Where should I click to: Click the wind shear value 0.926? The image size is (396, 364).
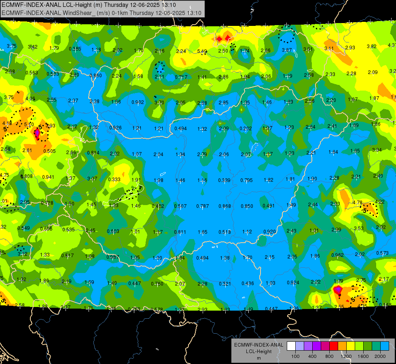click(x=115, y=127)
